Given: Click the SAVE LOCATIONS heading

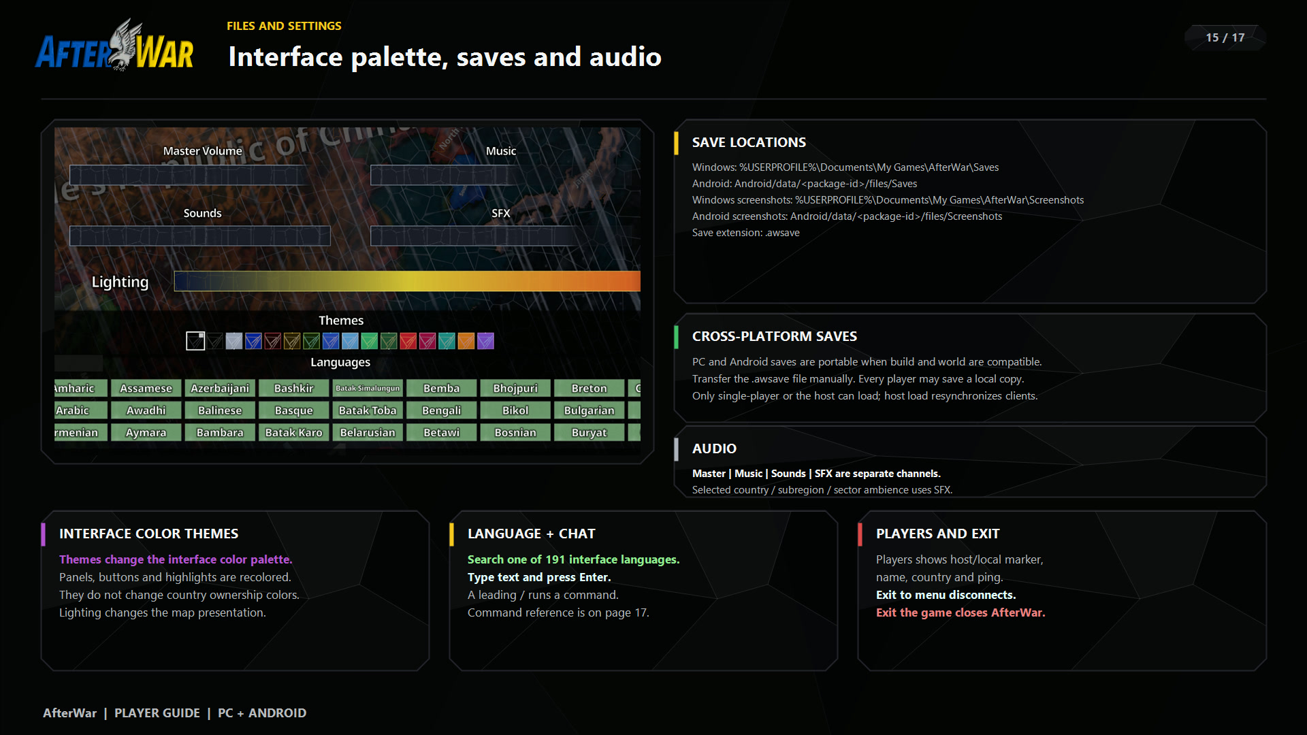Looking at the screenshot, I should 749,142.
